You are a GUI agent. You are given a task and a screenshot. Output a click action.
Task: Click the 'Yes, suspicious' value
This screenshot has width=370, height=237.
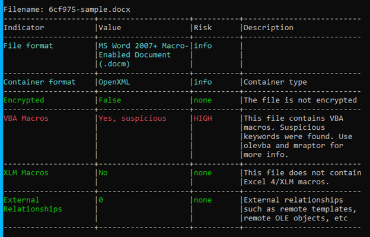[x=132, y=118]
